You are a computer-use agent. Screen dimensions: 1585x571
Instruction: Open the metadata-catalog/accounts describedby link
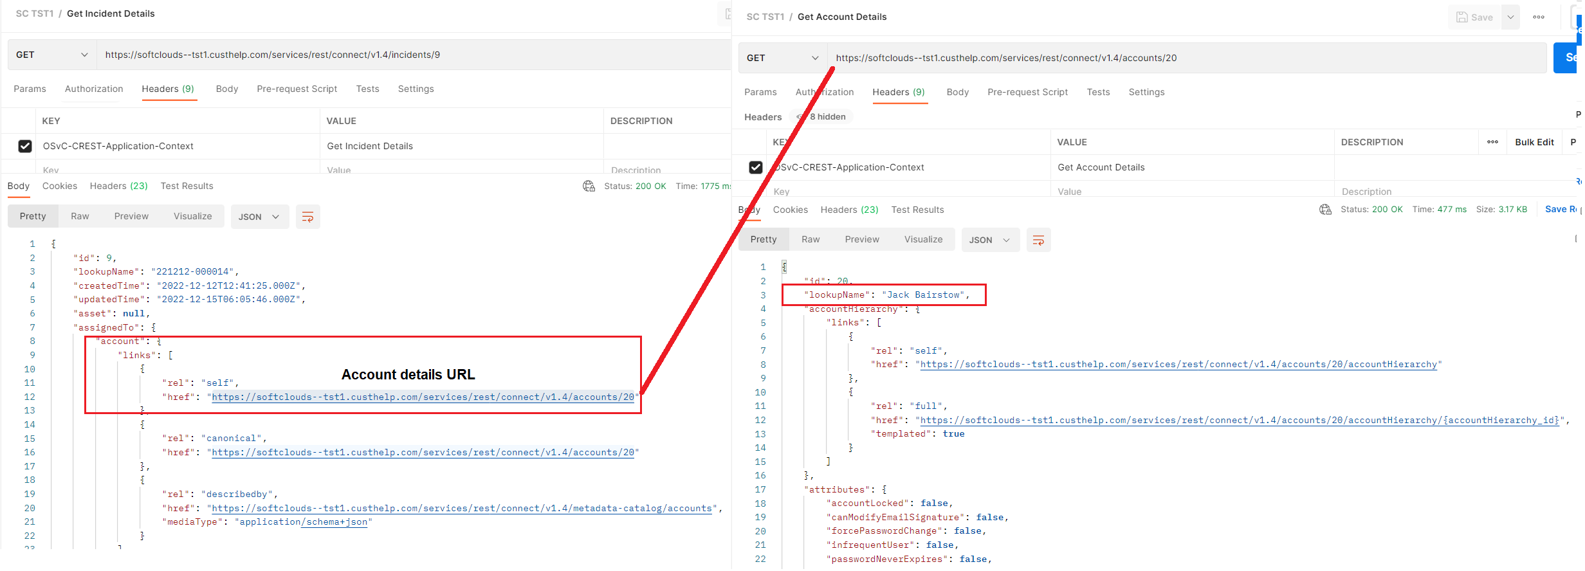(462, 509)
